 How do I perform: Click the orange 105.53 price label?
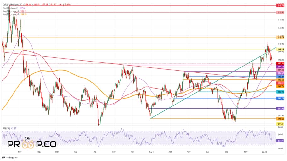280,80
